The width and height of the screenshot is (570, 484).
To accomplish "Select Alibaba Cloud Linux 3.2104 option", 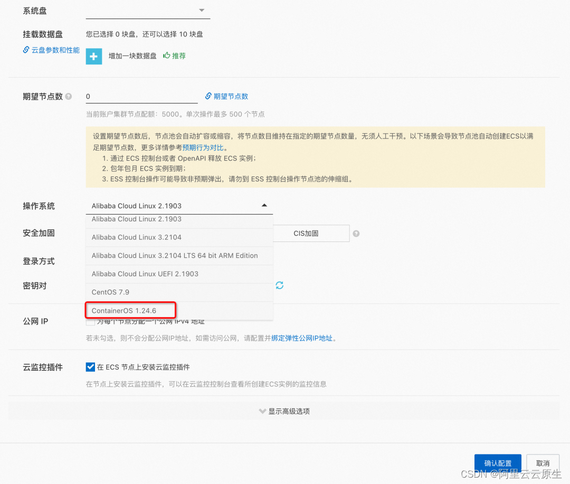I will [179, 237].
